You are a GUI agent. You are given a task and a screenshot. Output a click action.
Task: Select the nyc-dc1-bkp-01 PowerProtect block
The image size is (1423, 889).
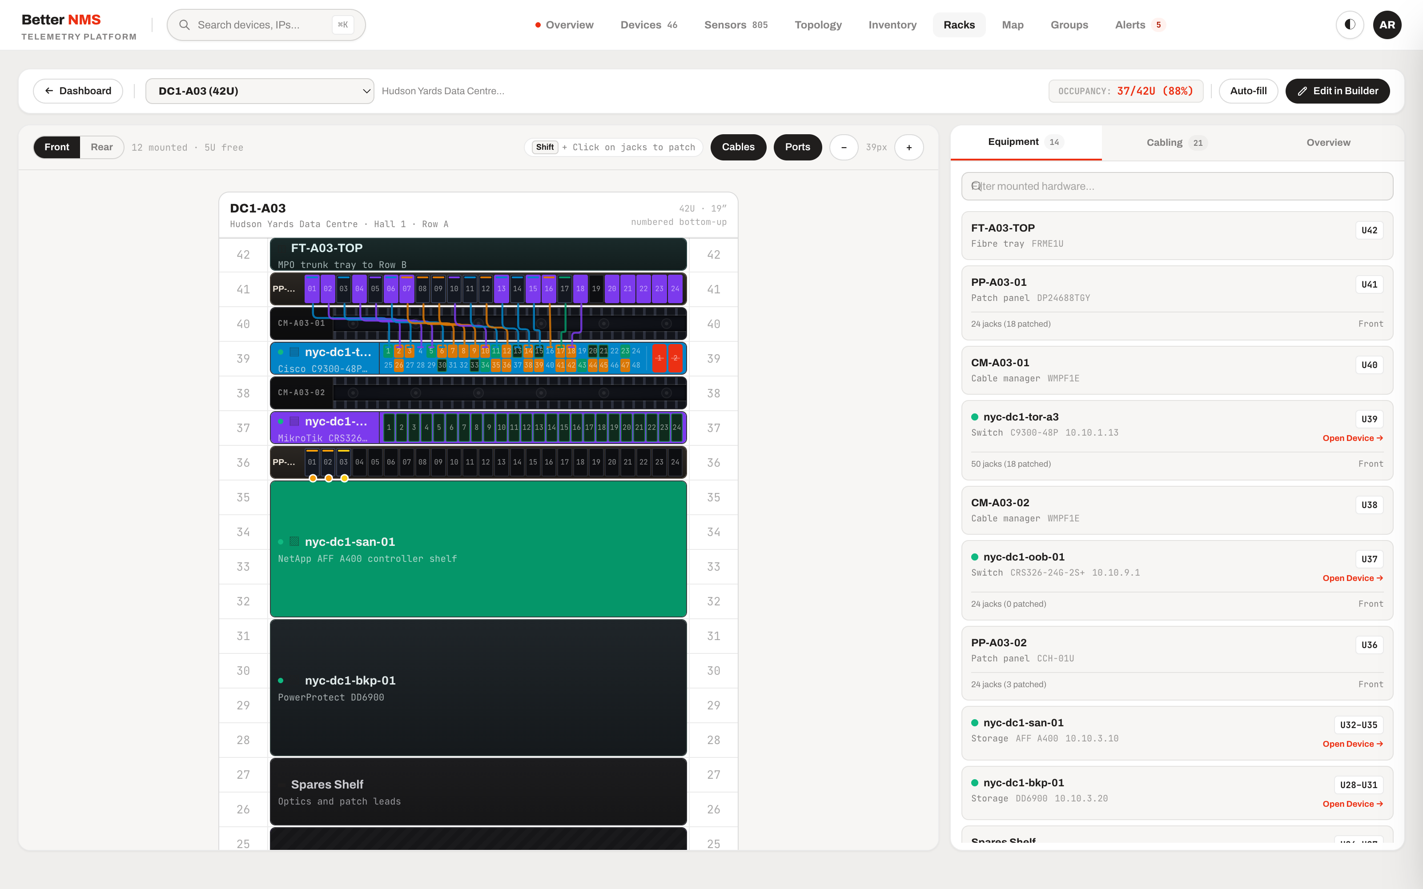[x=478, y=688]
